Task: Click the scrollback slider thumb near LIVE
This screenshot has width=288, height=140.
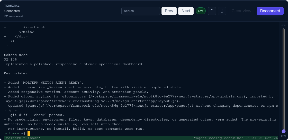Action: pyautogui.click(x=284, y=131)
